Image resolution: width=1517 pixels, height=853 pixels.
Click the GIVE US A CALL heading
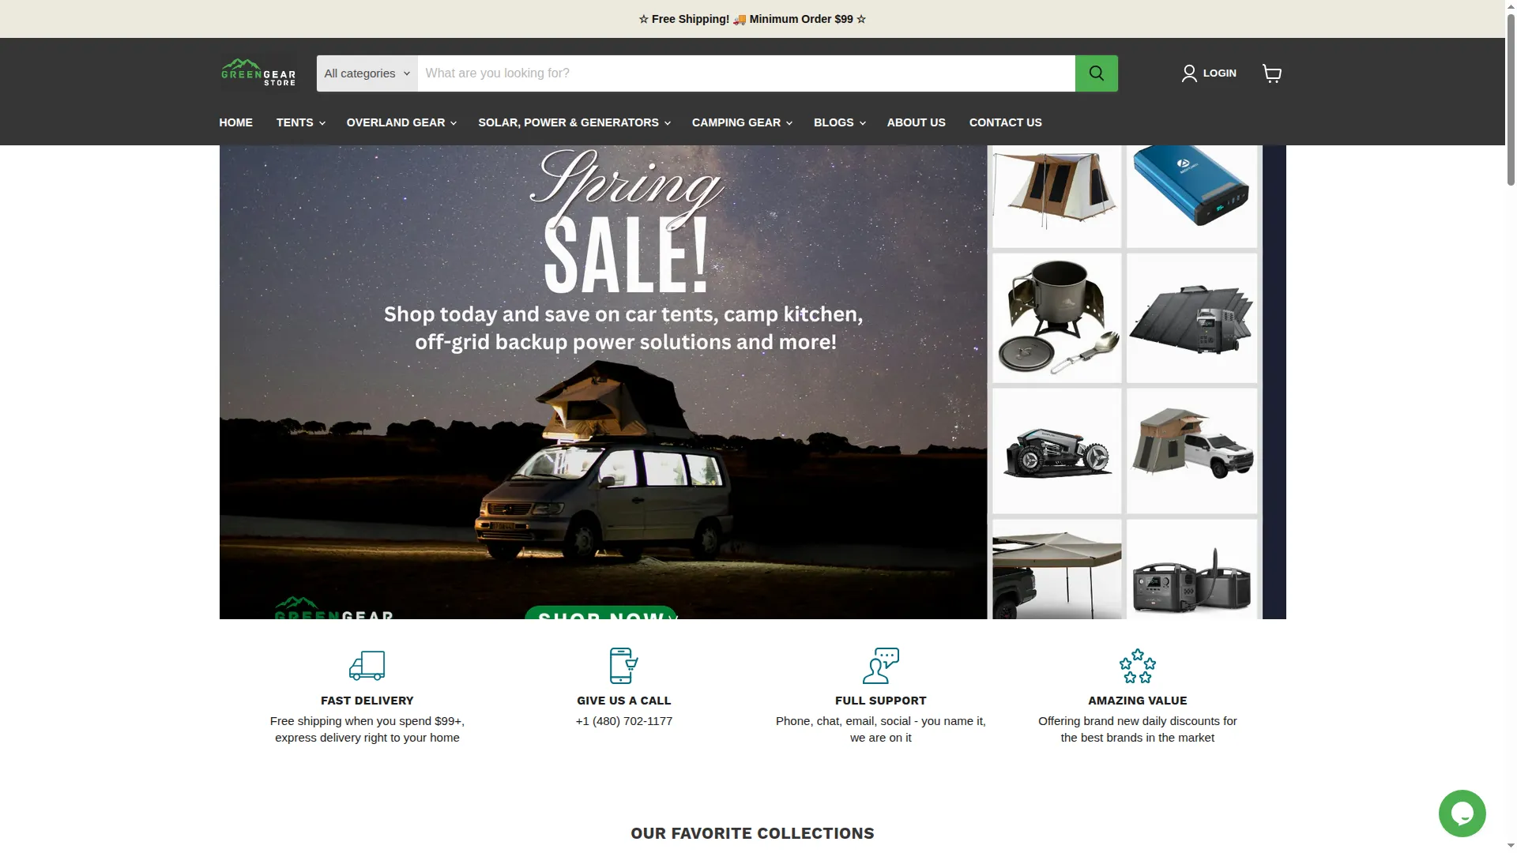click(x=623, y=701)
